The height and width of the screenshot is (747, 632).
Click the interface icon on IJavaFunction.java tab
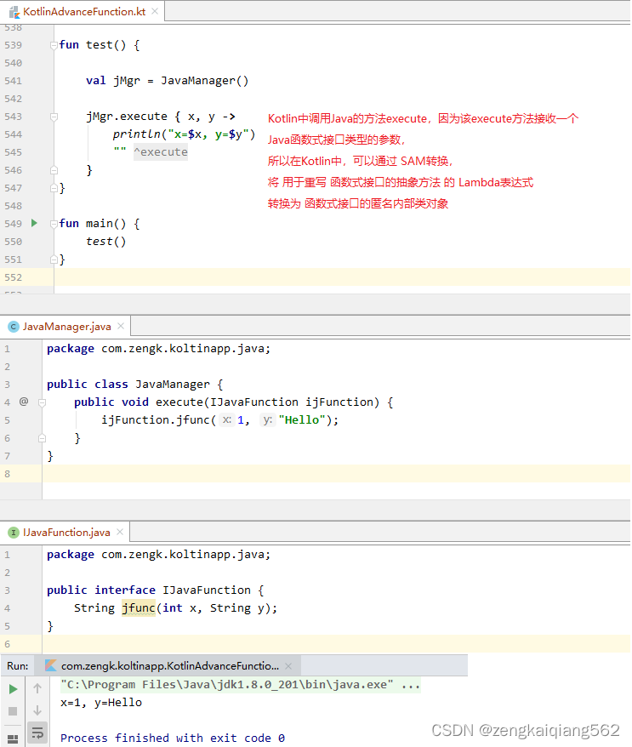coord(14,532)
